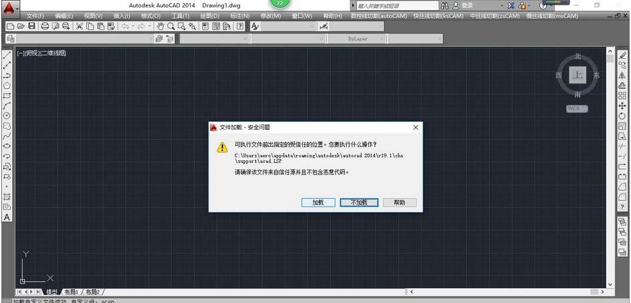Viewport: 631px width, 303px height.
Task: Click the ViewCube 上 top face
Action: [x=578, y=76]
